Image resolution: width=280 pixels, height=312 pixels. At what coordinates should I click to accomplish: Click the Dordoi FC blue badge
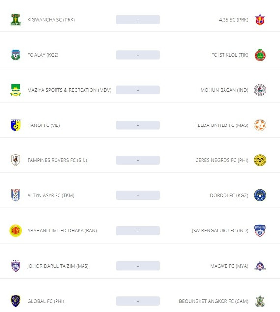coord(260,195)
